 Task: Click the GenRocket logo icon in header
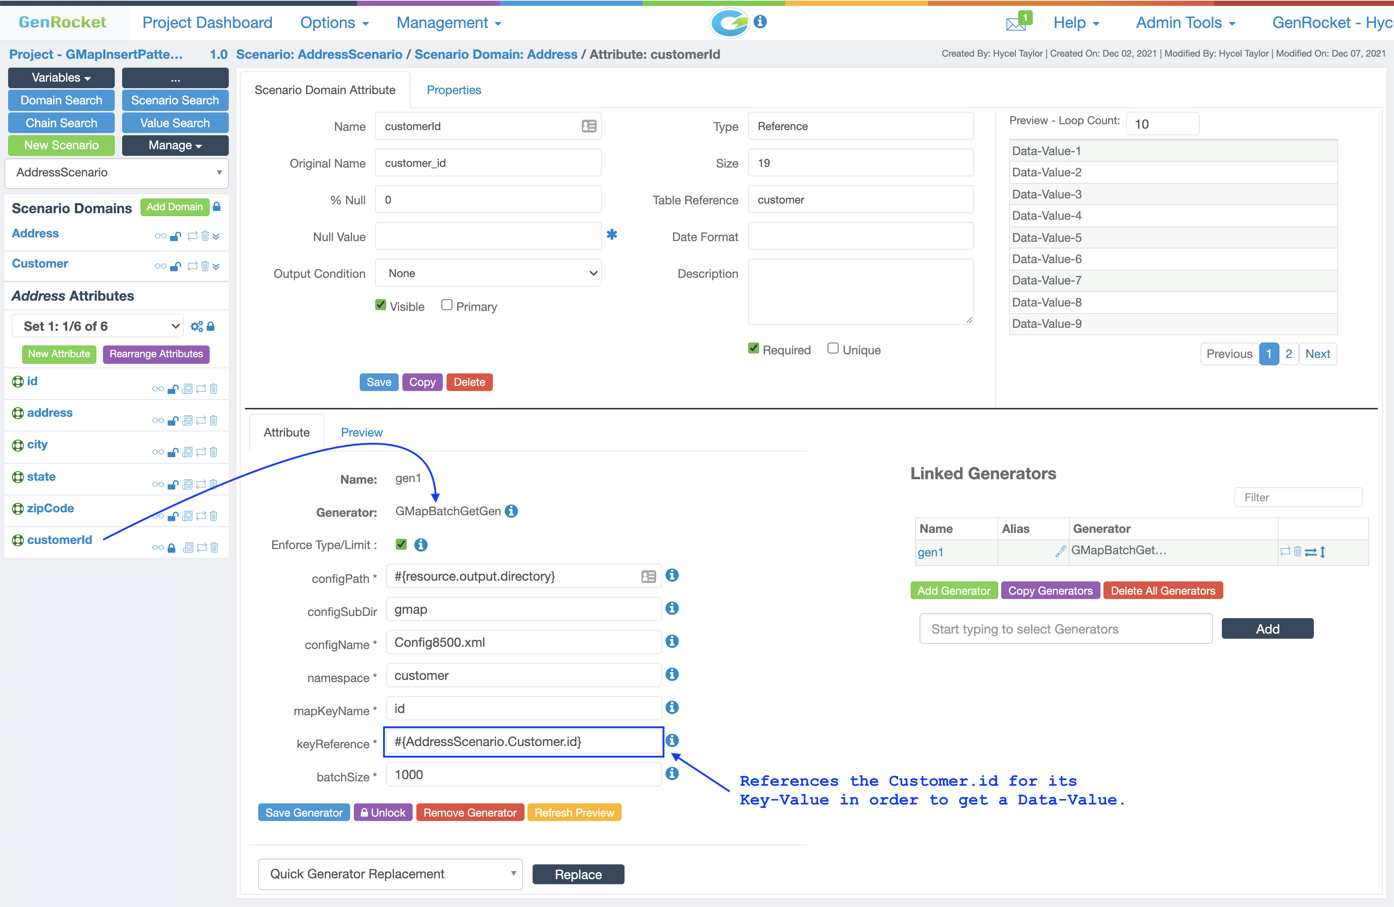[730, 23]
